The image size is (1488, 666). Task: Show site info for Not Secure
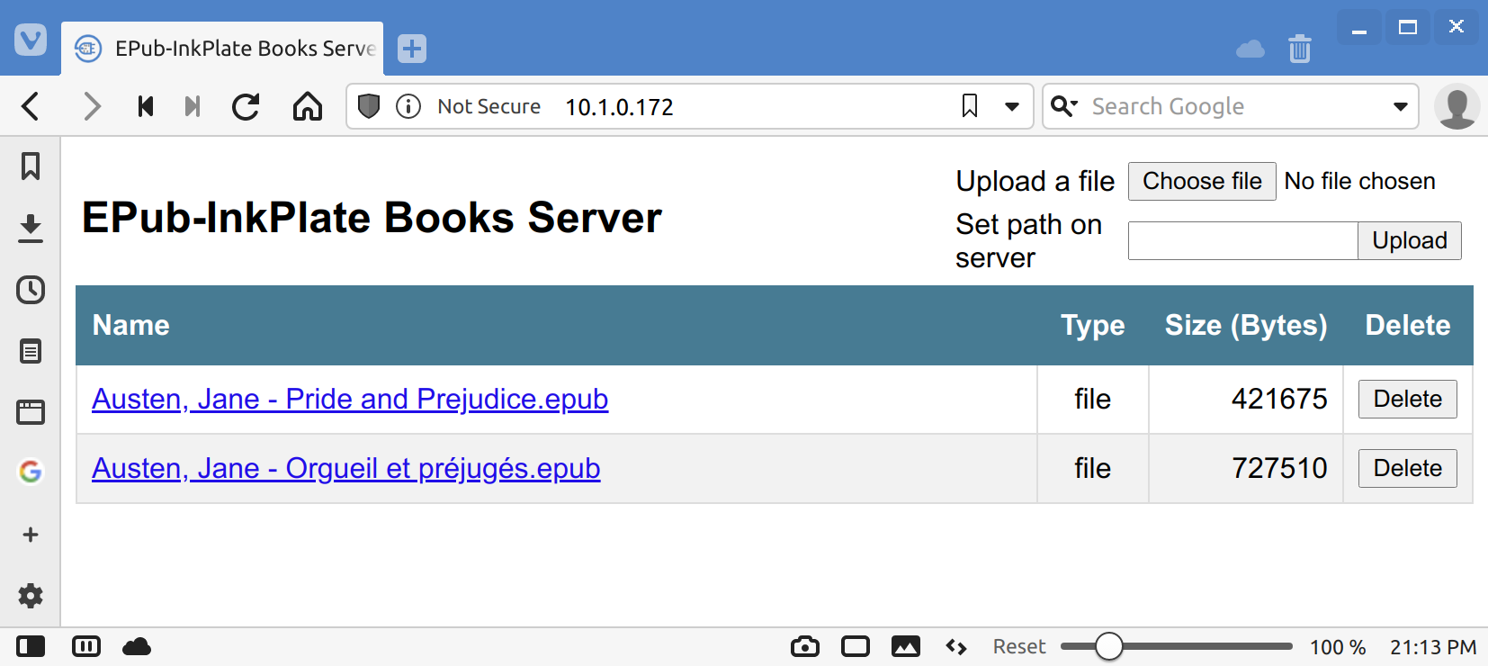pos(408,106)
